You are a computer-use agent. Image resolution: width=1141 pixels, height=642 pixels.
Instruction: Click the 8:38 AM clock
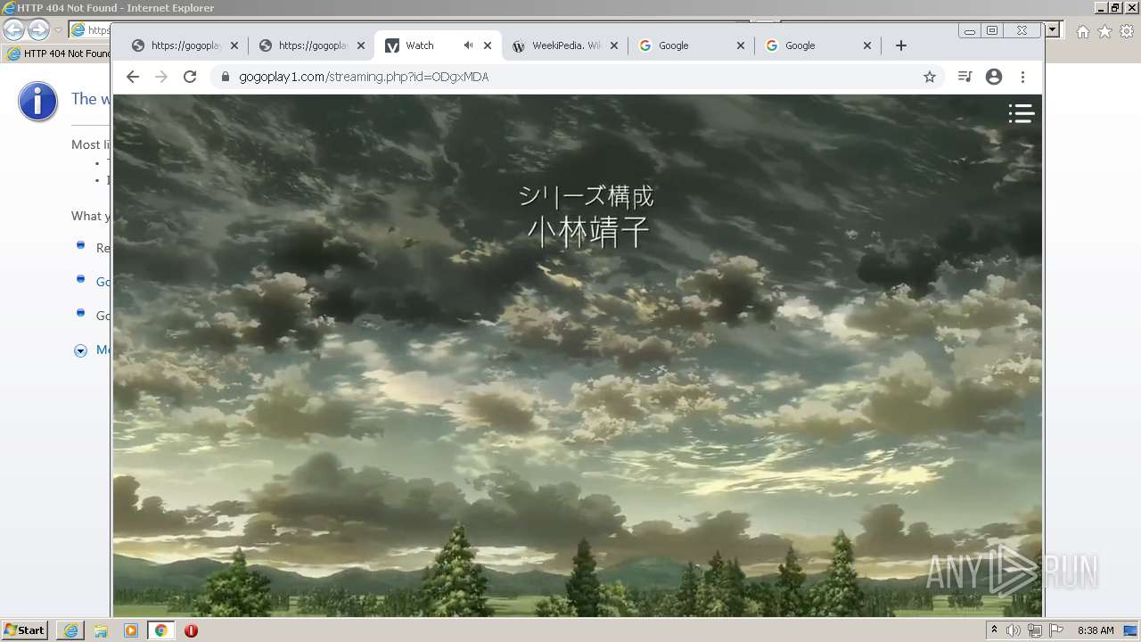click(x=1096, y=630)
